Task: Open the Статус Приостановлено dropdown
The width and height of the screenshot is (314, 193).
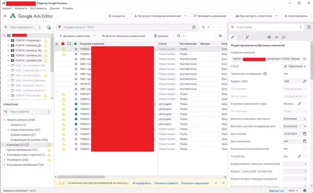Action: pyautogui.click(x=295, y=66)
